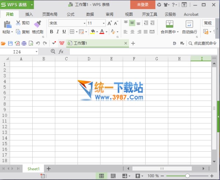The height and width of the screenshot is (180, 220).
Task: Toggle Underline formatting
Action: pos(64,32)
